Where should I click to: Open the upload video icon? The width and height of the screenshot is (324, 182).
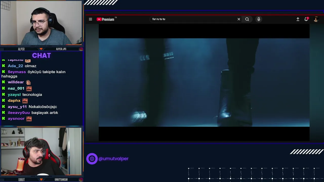[x=298, y=19]
